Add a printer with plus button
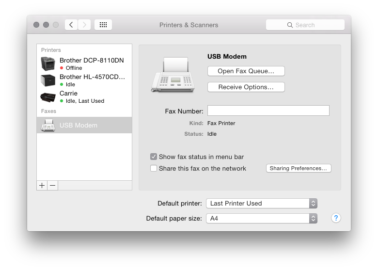378x270 pixels. pos(42,185)
